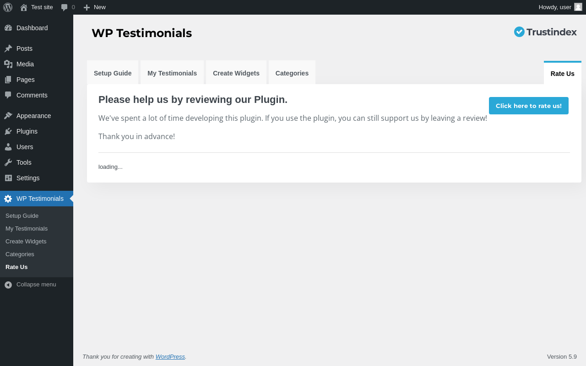Click the WordPress logo in admin bar
Screen dimensions: 586x366
point(8,7)
